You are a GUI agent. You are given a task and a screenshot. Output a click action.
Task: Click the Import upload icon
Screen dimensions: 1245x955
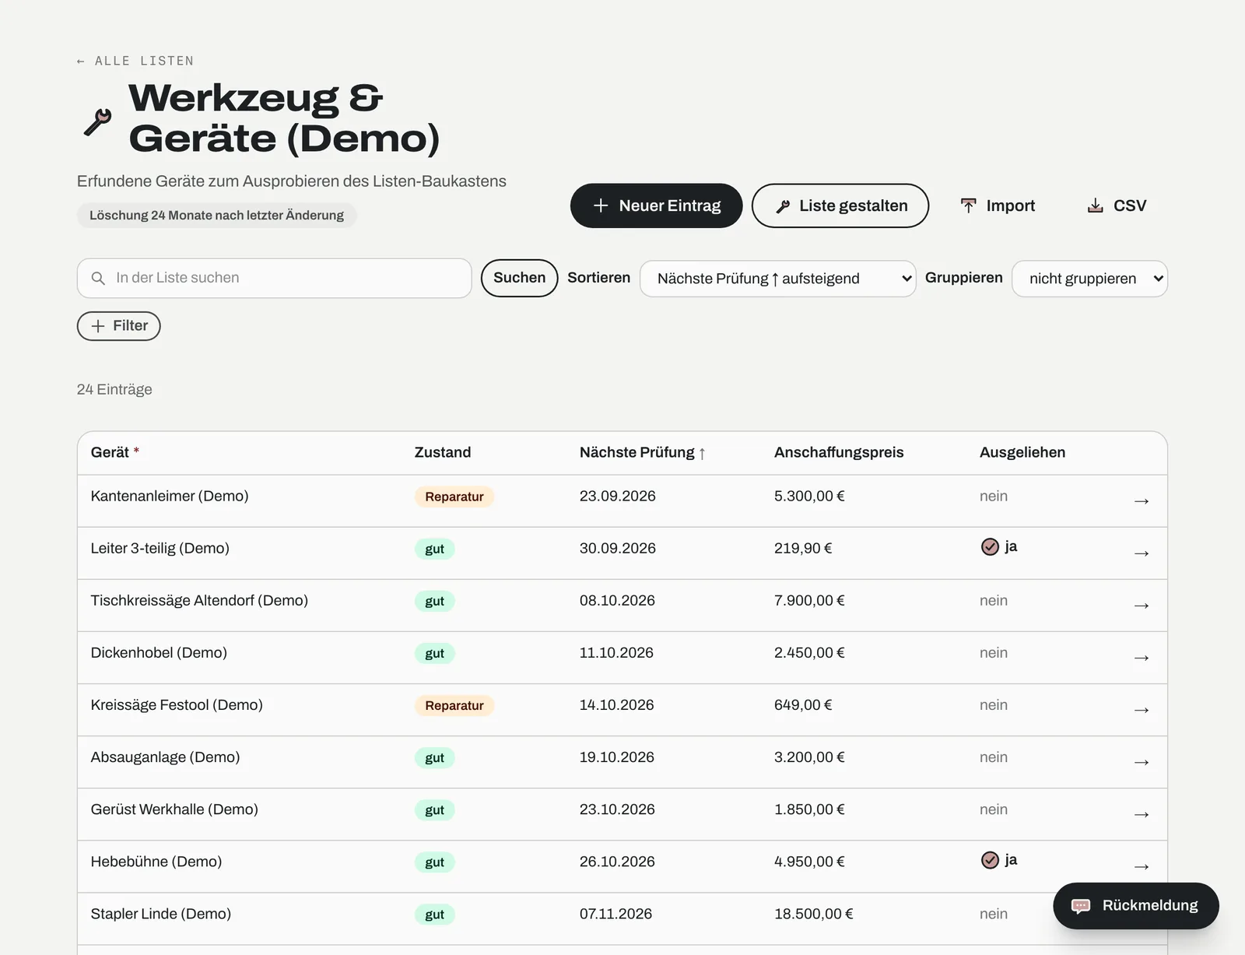(968, 205)
